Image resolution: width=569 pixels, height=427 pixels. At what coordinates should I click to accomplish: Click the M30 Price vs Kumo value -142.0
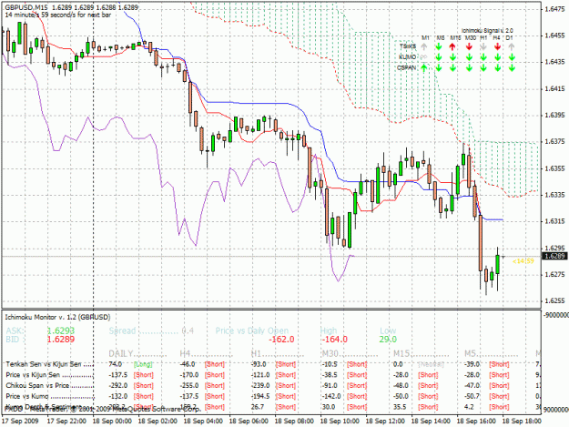coord(331,396)
